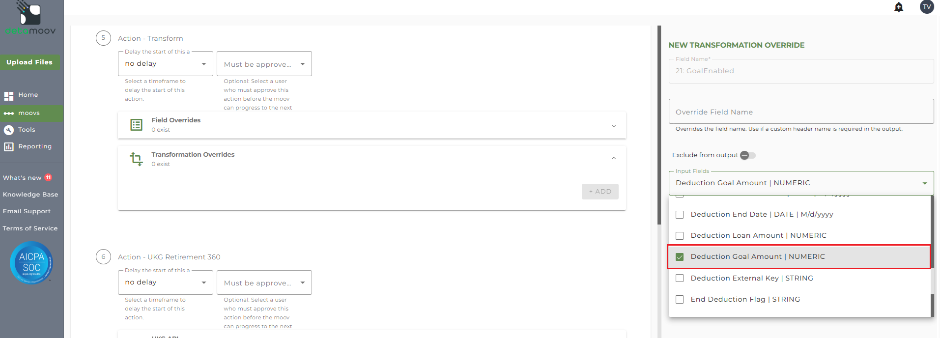Image resolution: width=940 pixels, height=338 pixels.
Task: Open the TV user avatar menu
Action: click(x=927, y=7)
